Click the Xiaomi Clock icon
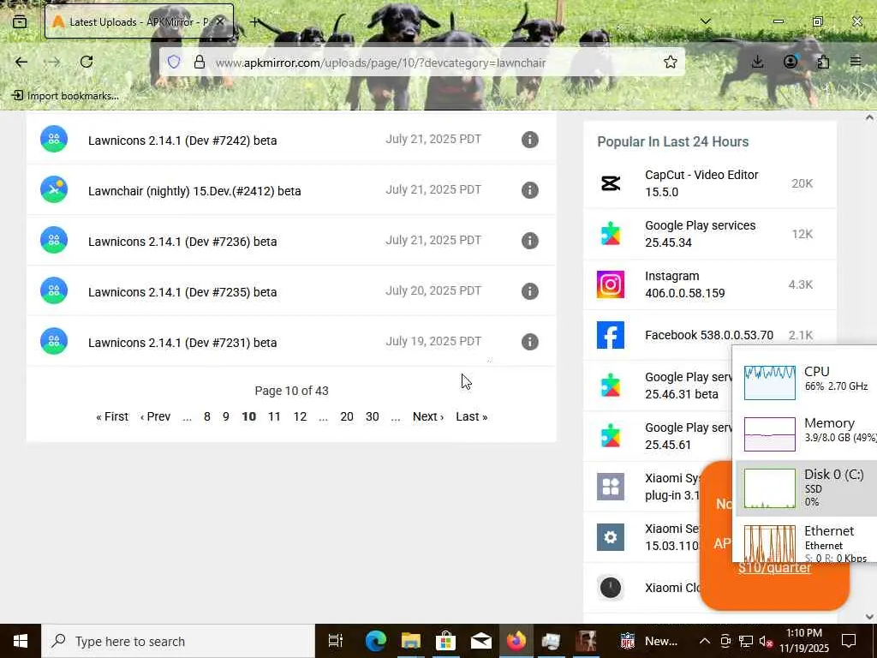The image size is (877, 658). tap(610, 588)
